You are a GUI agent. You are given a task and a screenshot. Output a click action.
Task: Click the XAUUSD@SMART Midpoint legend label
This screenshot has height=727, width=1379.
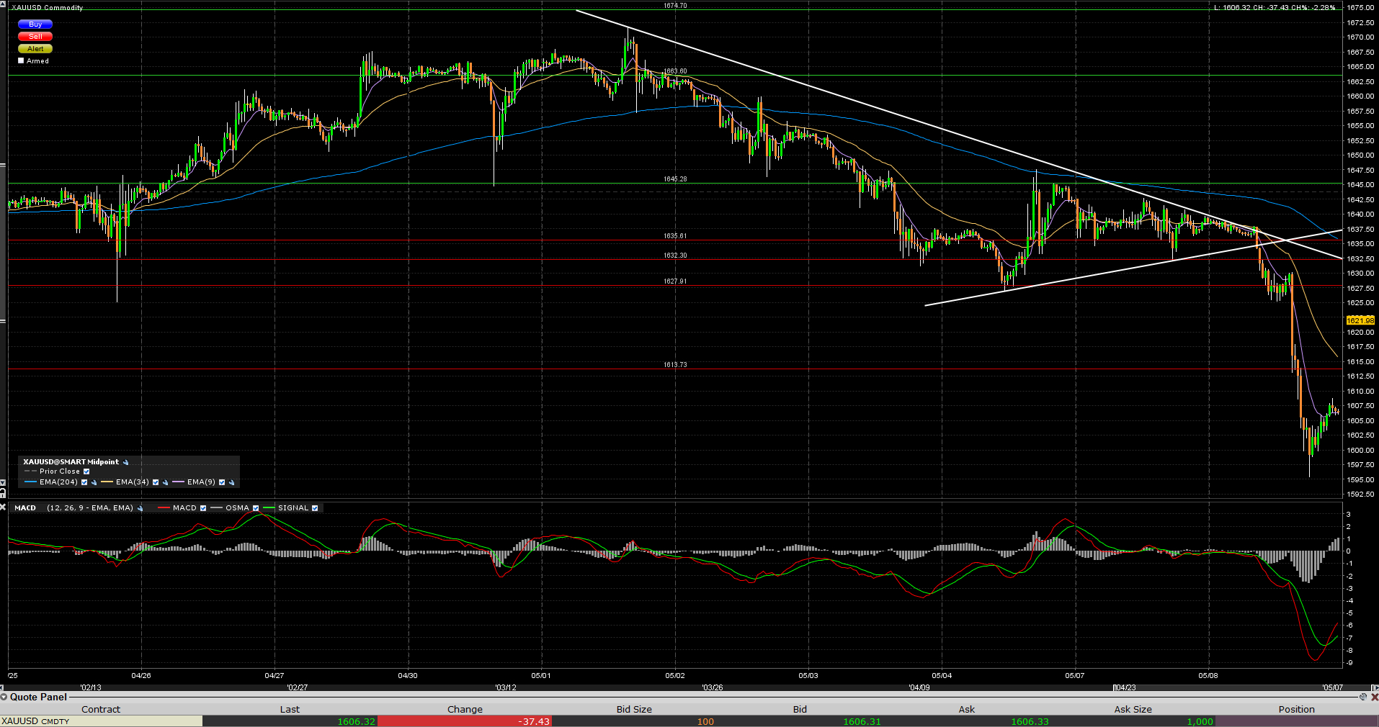click(x=71, y=462)
